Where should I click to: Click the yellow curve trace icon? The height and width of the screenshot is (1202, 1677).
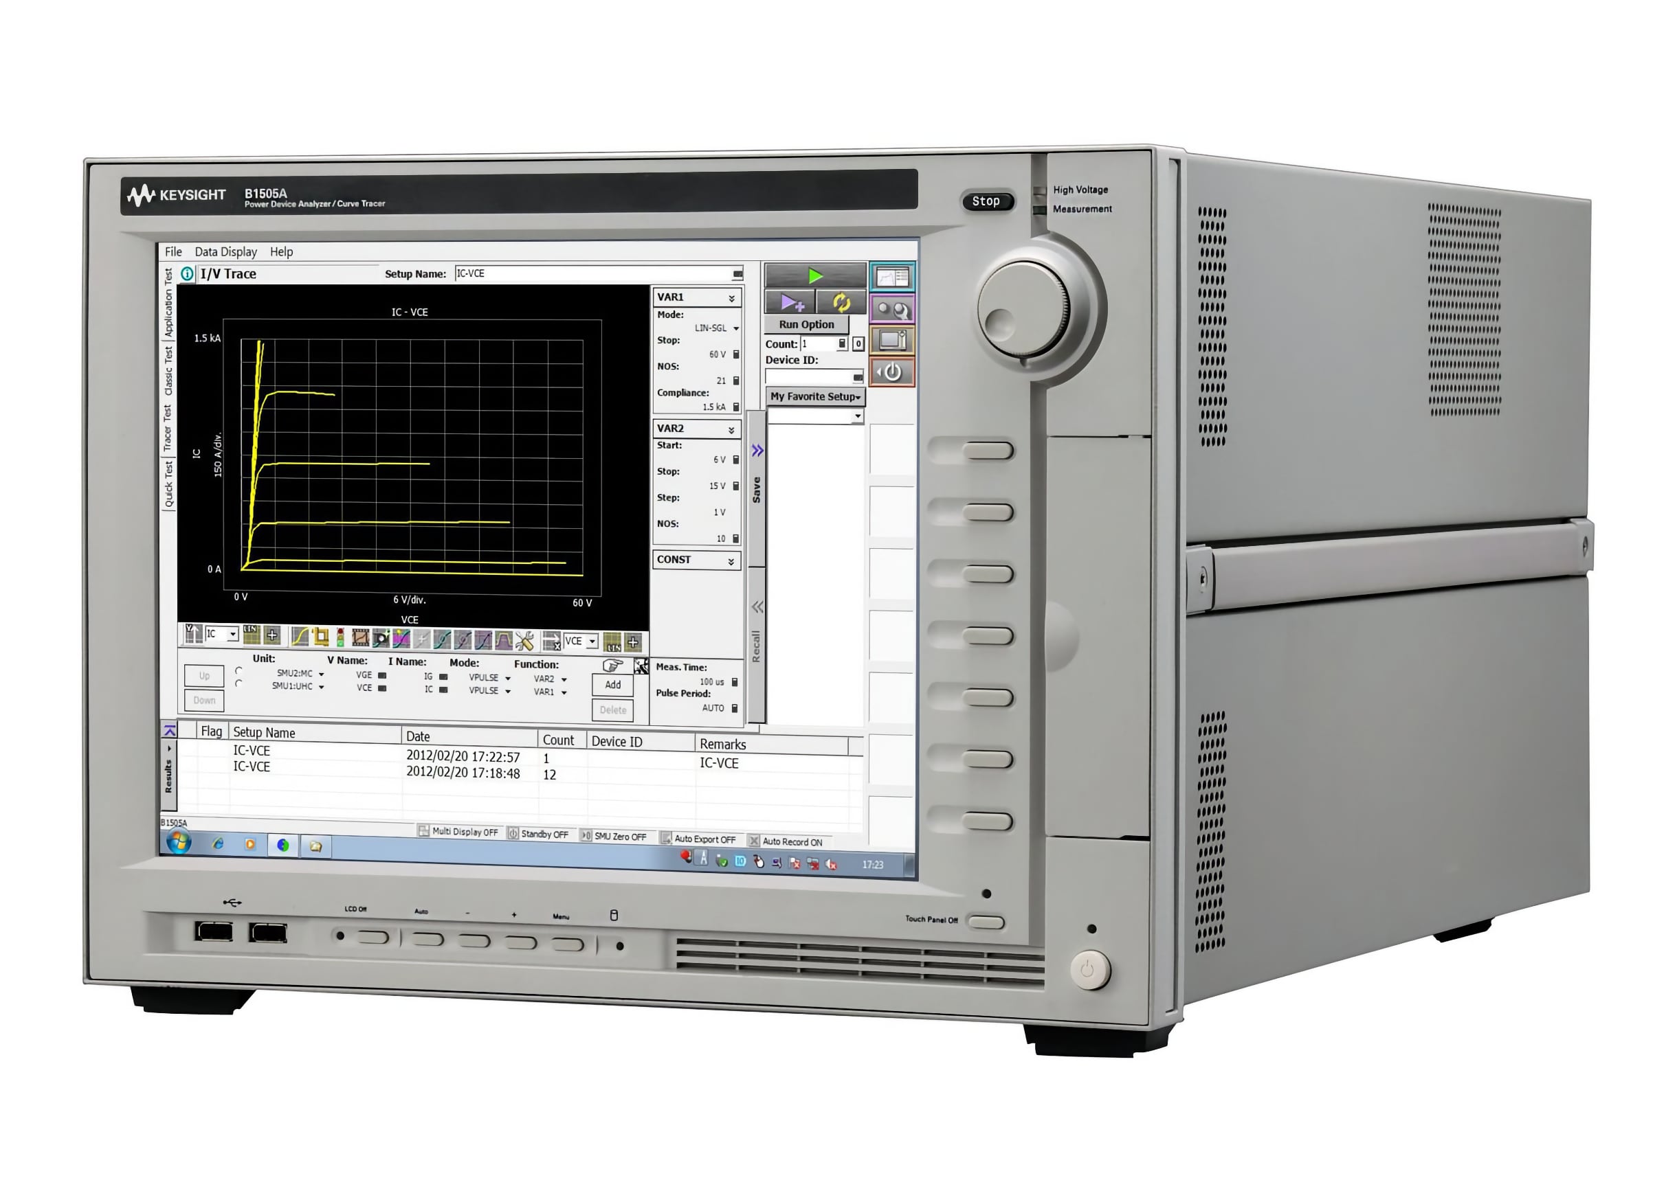(x=300, y=636)
